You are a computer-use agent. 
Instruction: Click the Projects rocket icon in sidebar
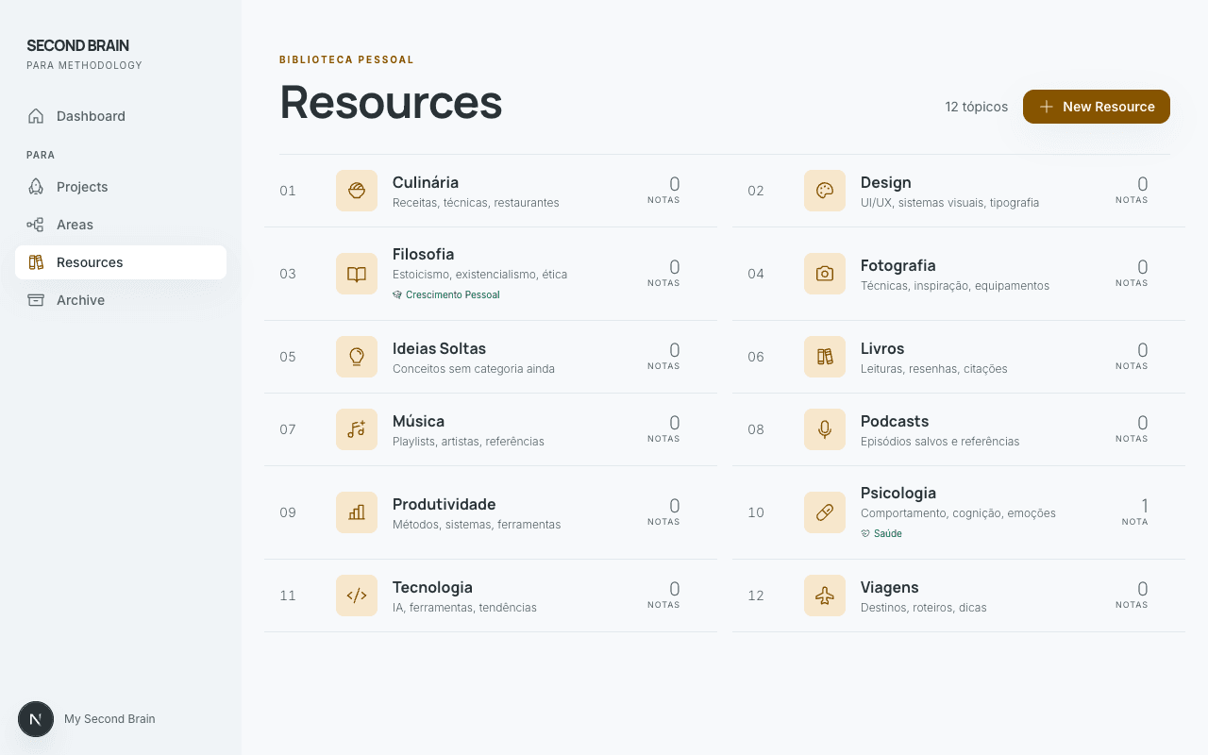click(36, 187)
